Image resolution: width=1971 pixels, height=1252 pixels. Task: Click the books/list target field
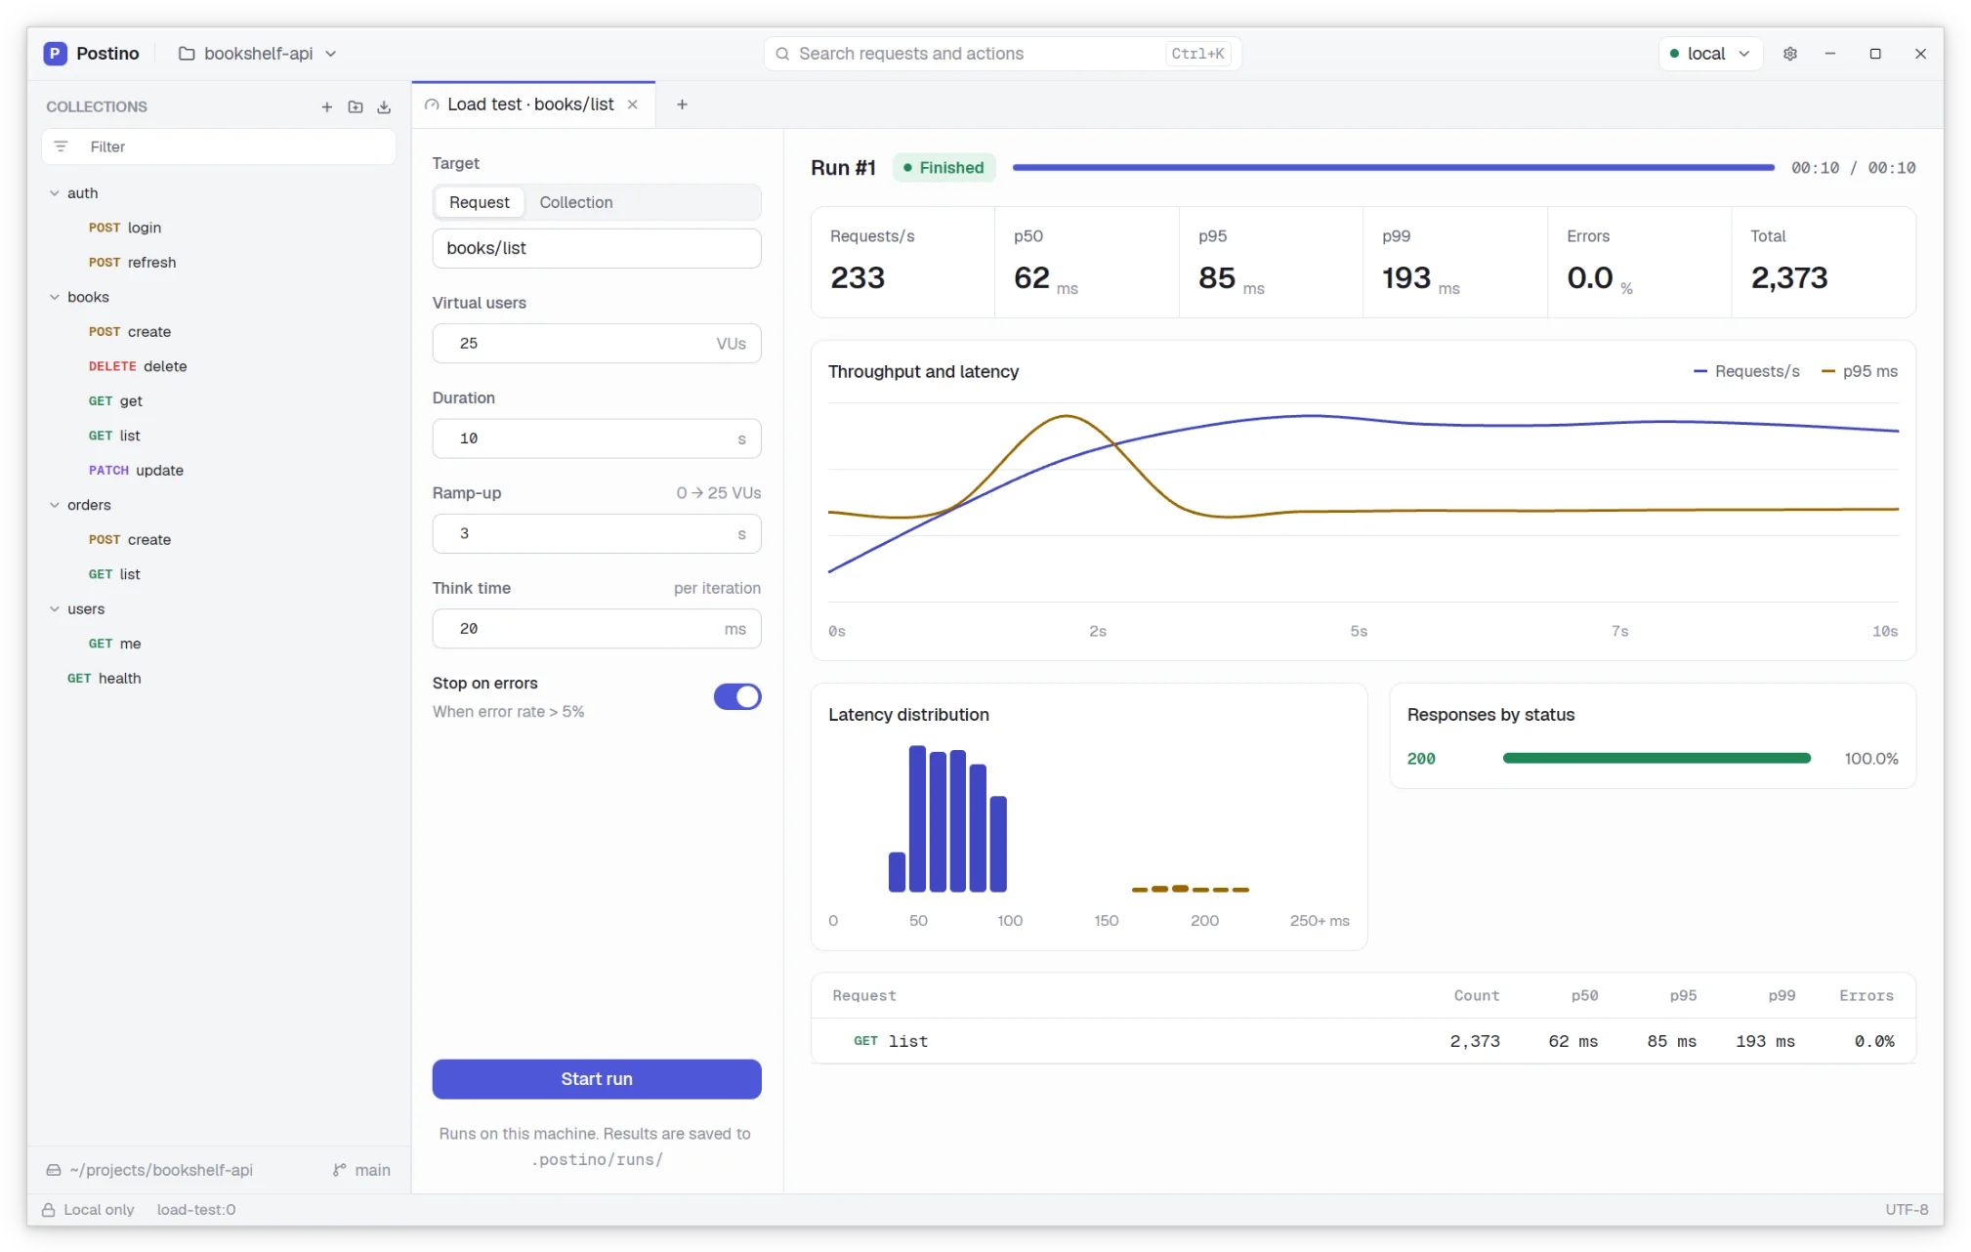597,248
